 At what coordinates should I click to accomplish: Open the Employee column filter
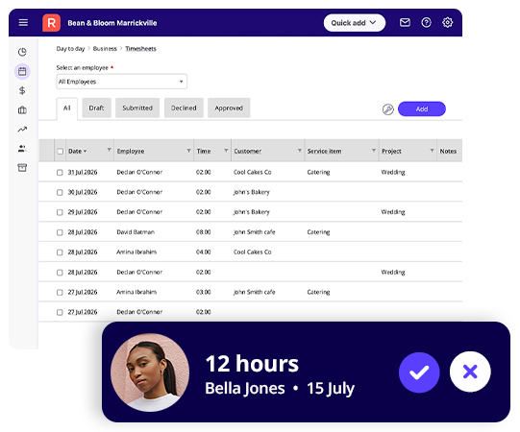(188, 151)
